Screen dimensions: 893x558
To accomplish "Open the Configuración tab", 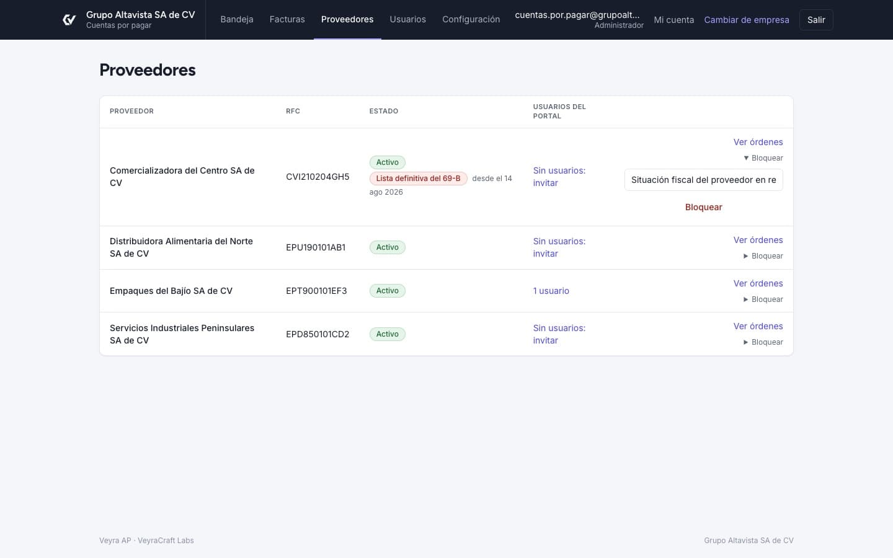I will [471, 19].
